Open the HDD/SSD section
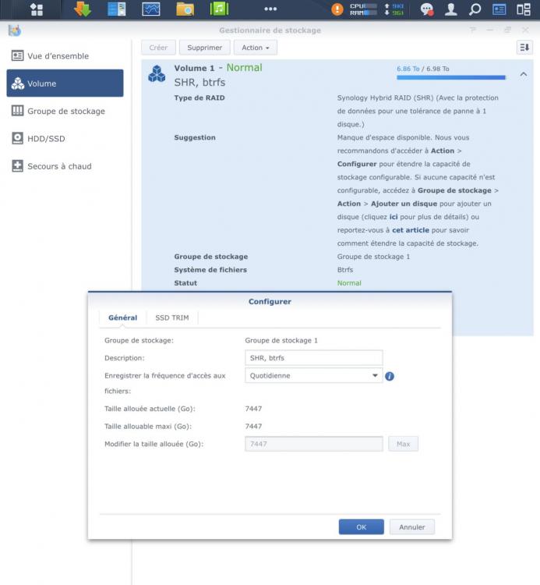The image size is (540, 585). coord(65,138)
